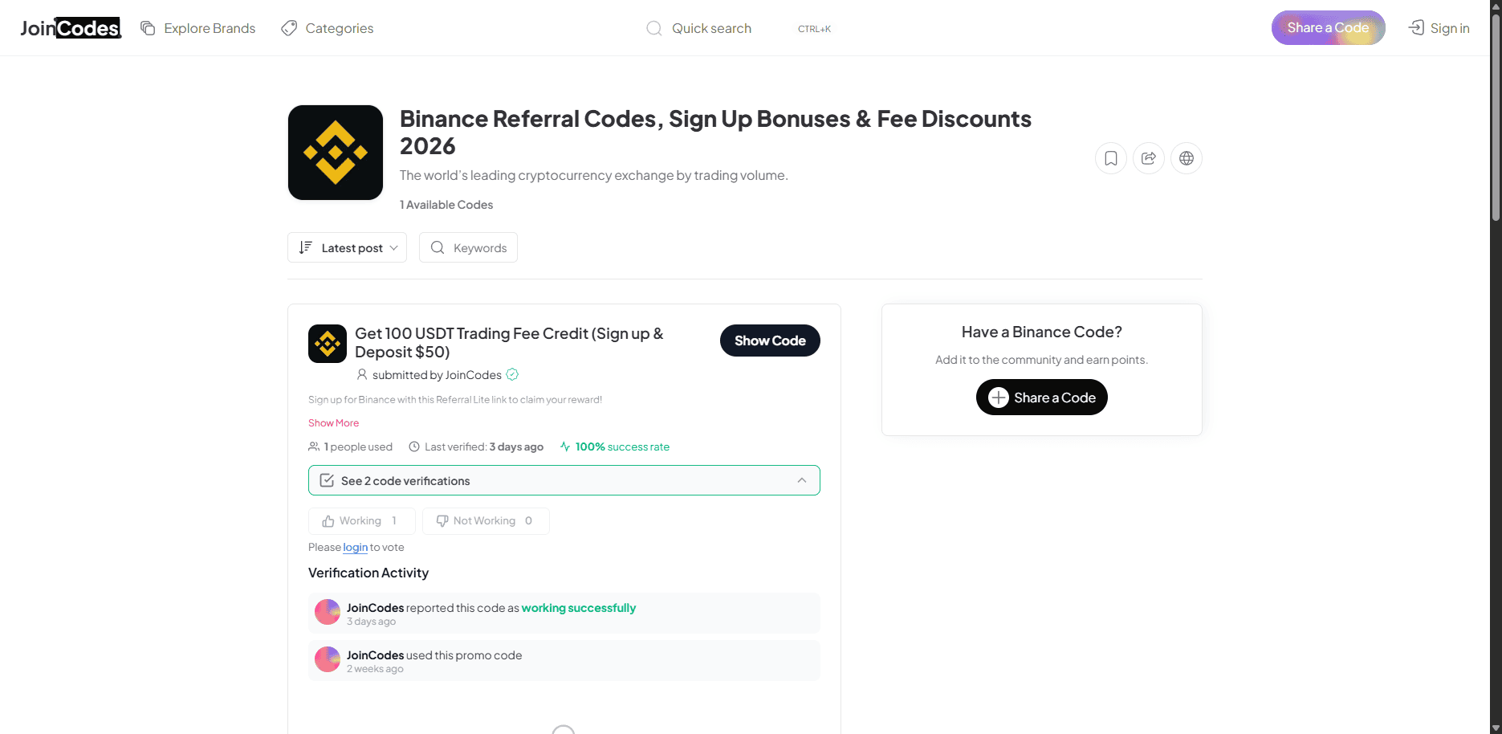Click the small Binance icon on the code card
This screenshot has width=1502, height=734.
click(x=328, y=344)
